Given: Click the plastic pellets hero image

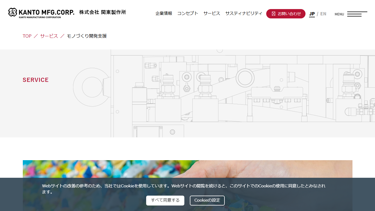Looking at the screenshot, I should tap(187, 169).
